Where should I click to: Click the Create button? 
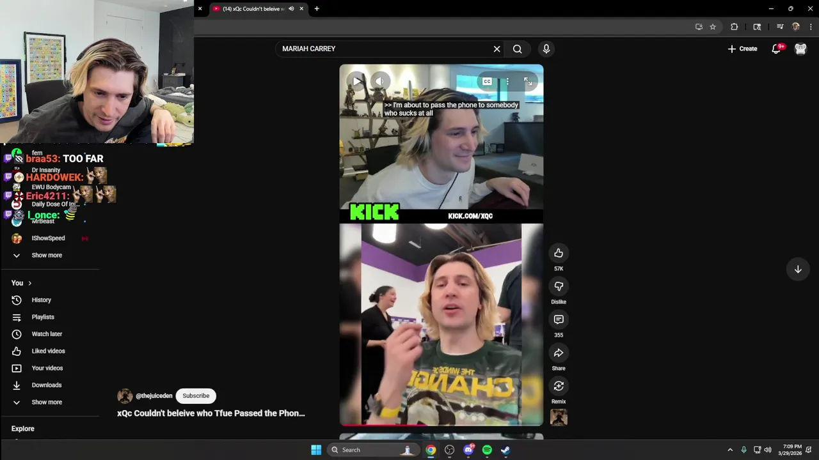click(742, 49)
